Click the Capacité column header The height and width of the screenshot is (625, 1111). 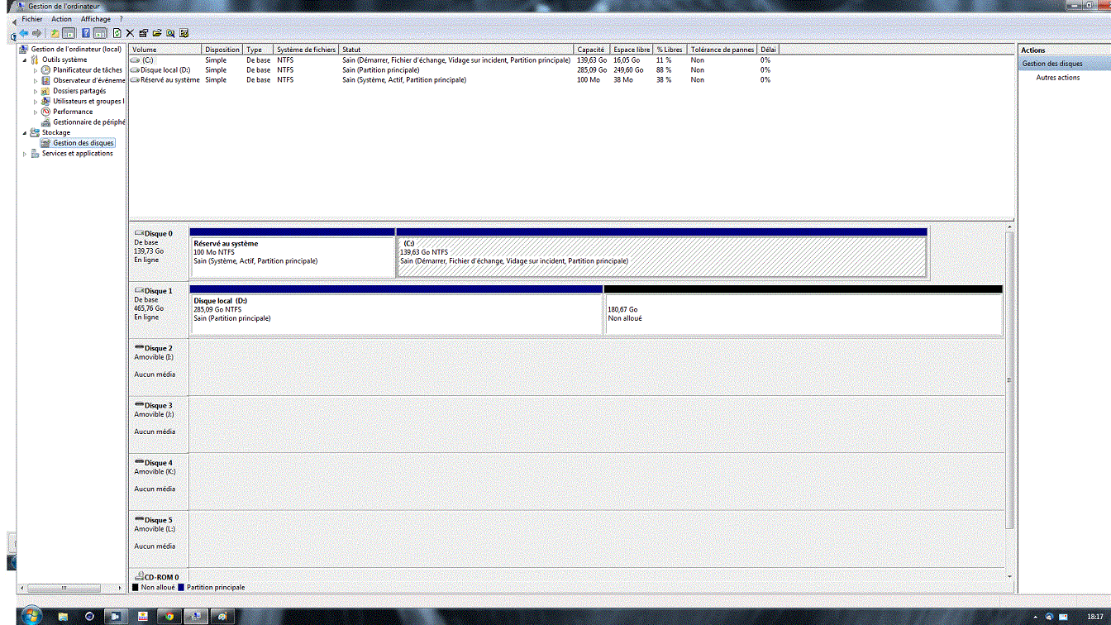point(591,50)
